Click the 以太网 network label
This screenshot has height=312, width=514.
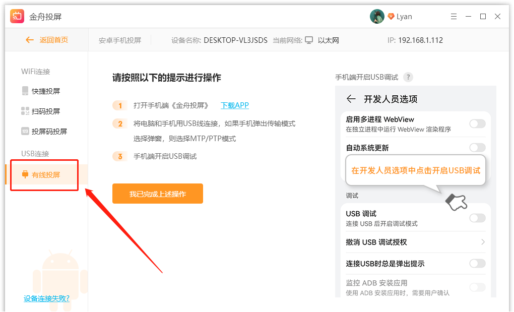point(329,40)
